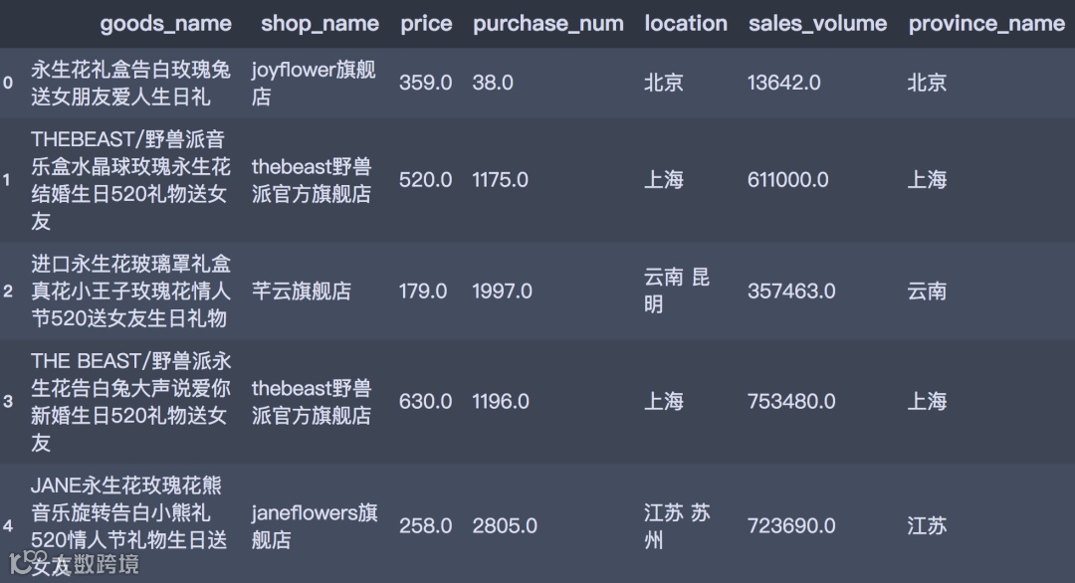Image resolution: width=1075 pixels, height=583 pixels.
Task: Select the 云南 昆明 location cell
Action: (x=677, y=291)
